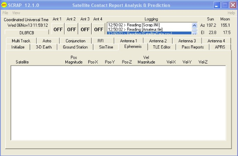Toggle the Ant 4 OFF button

(x=99, y=29)
